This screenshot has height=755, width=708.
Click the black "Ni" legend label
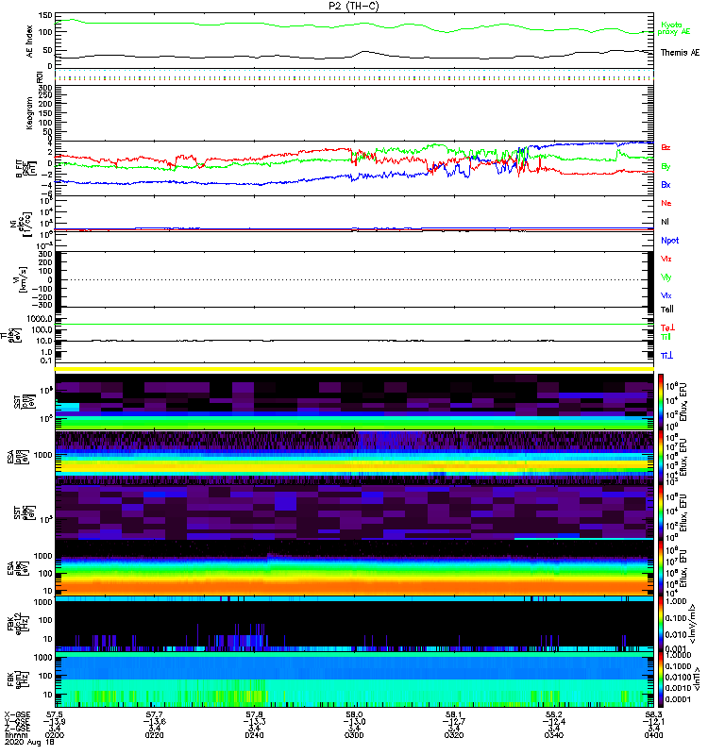665,222
